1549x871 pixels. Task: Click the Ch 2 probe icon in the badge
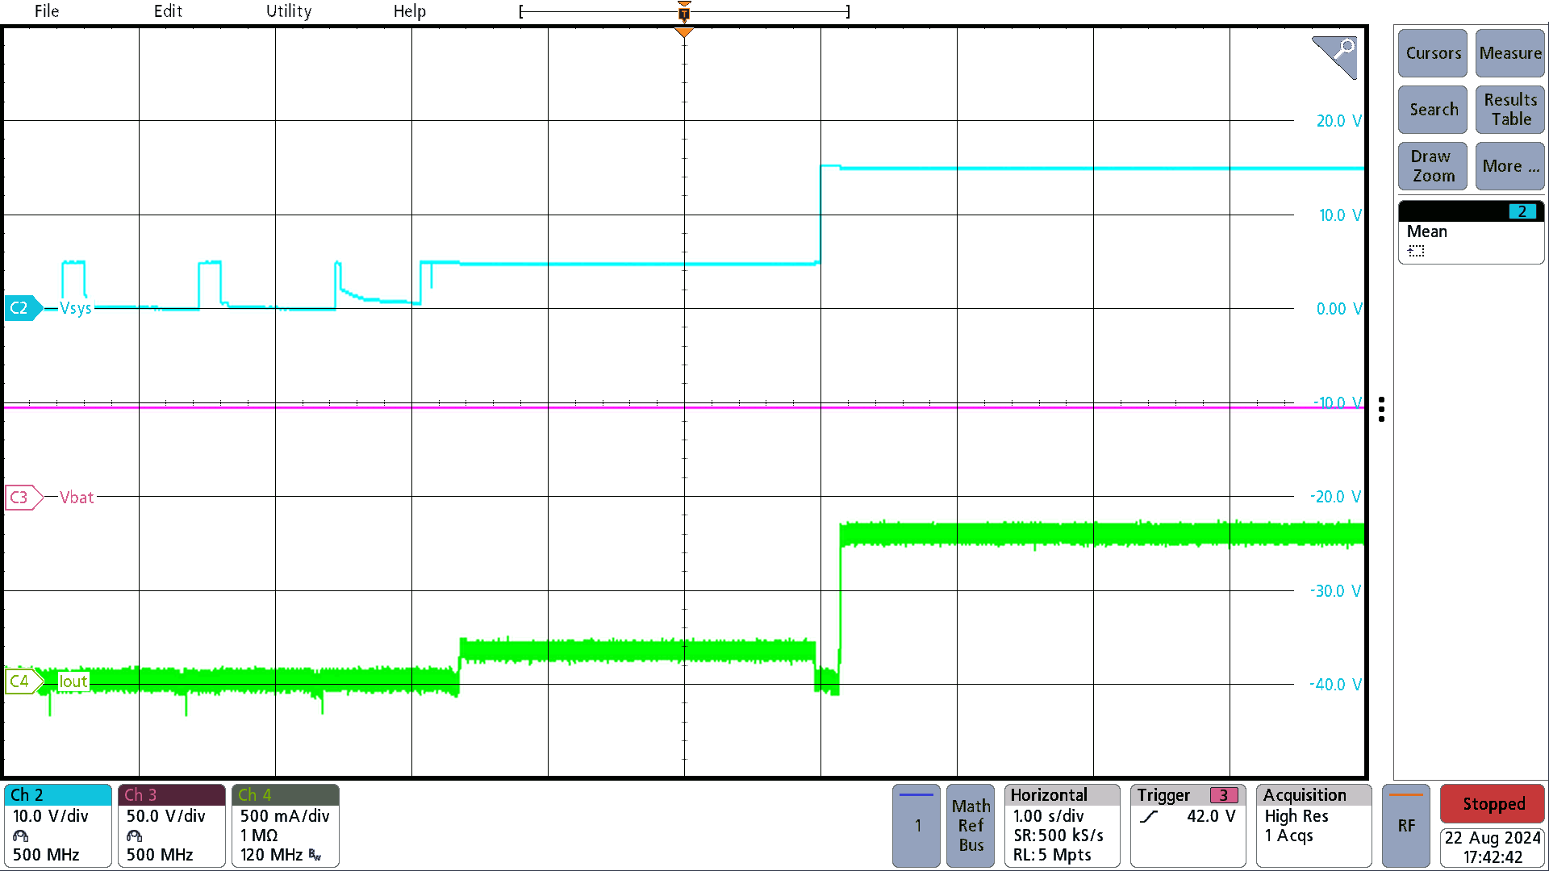click(21, 836)
